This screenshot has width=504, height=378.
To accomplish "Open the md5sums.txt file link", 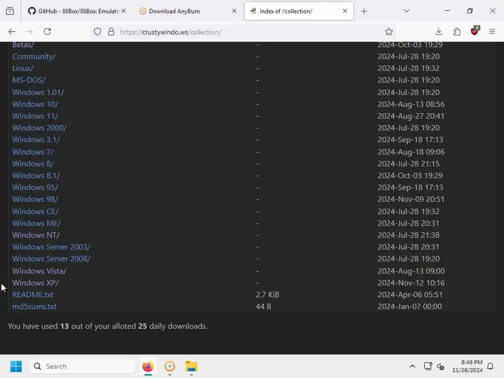I will pos(34,307).
